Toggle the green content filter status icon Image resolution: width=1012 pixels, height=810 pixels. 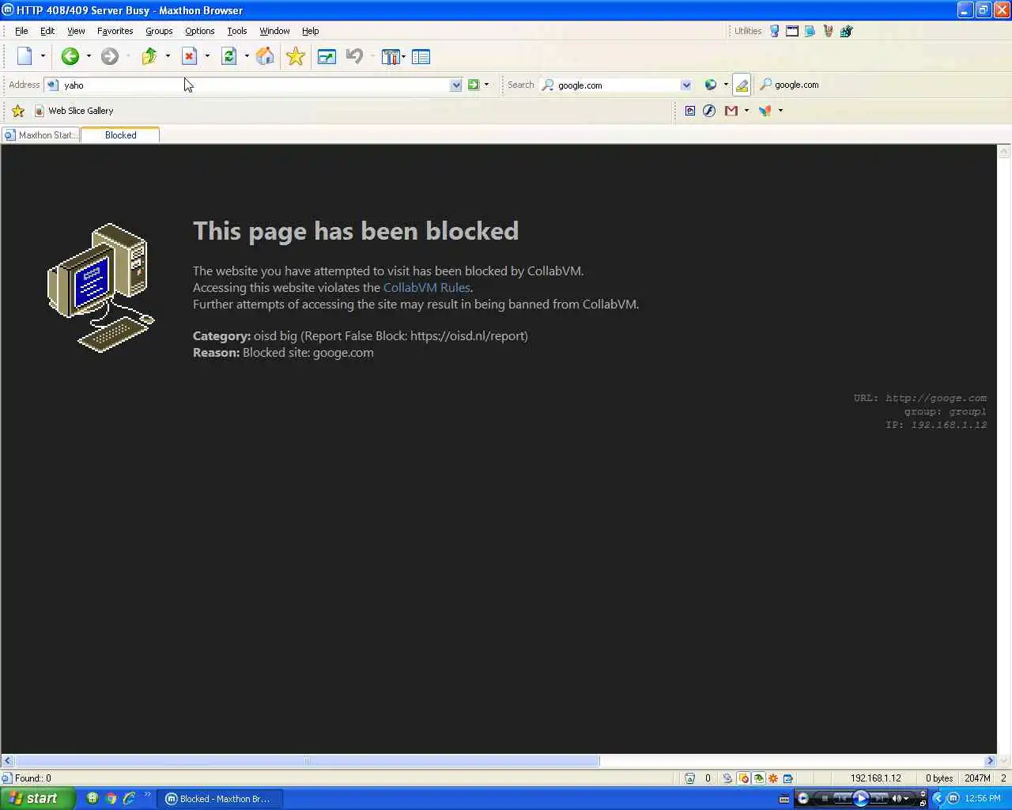pos(759,778)
